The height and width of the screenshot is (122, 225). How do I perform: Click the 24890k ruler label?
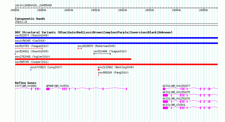[42, 10]
